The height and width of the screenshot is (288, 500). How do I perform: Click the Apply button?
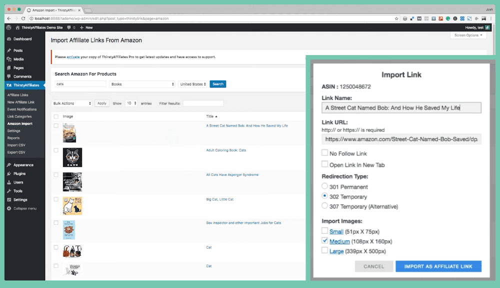(101, 103)
